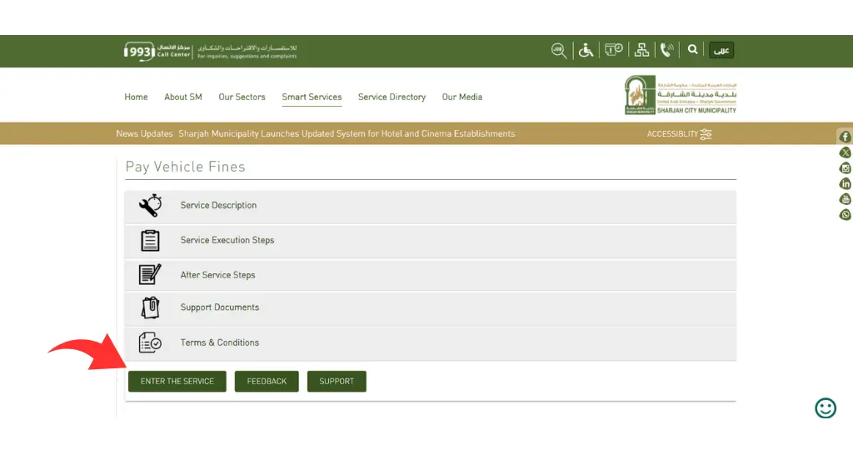Click checklist icon for Terms & Conditions
Viewport: 853px width, 465px height.
click(x=150, y=342)
